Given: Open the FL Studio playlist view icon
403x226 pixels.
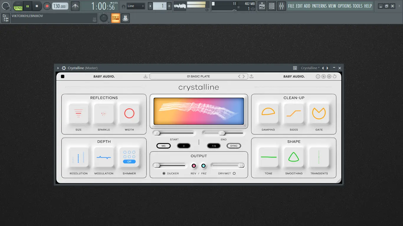Looking at the screenshot, I should 262,6.
